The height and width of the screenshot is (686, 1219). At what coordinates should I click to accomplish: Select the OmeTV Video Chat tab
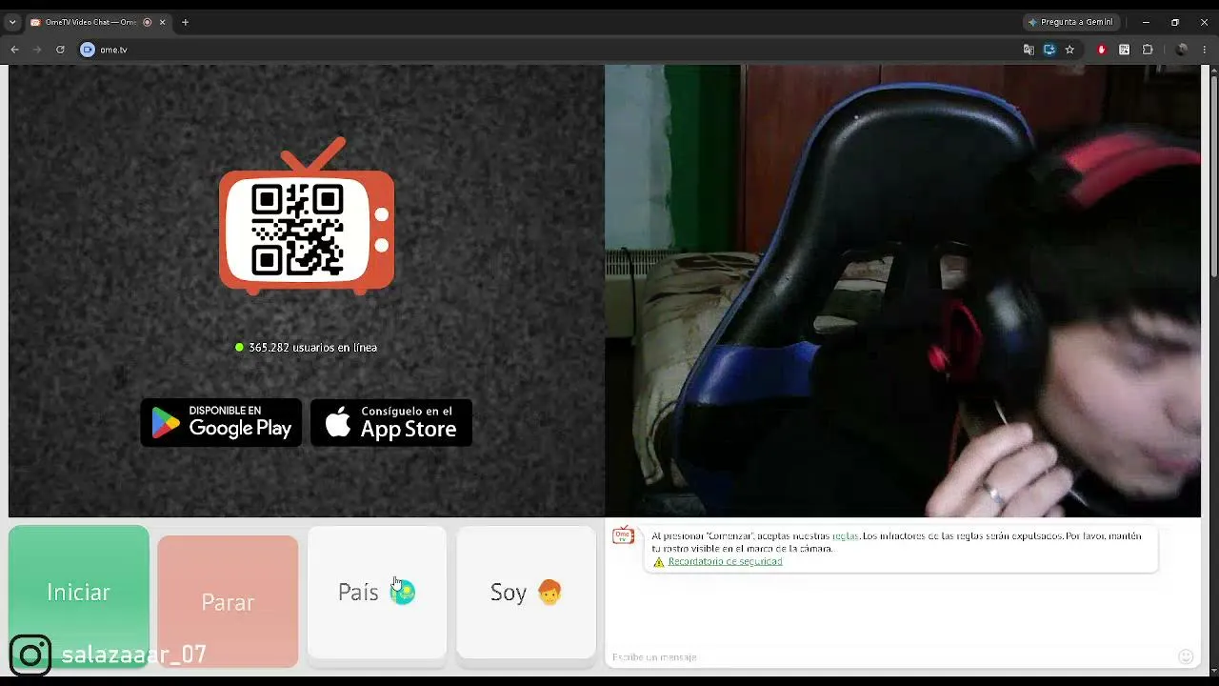tap(98, 22)
